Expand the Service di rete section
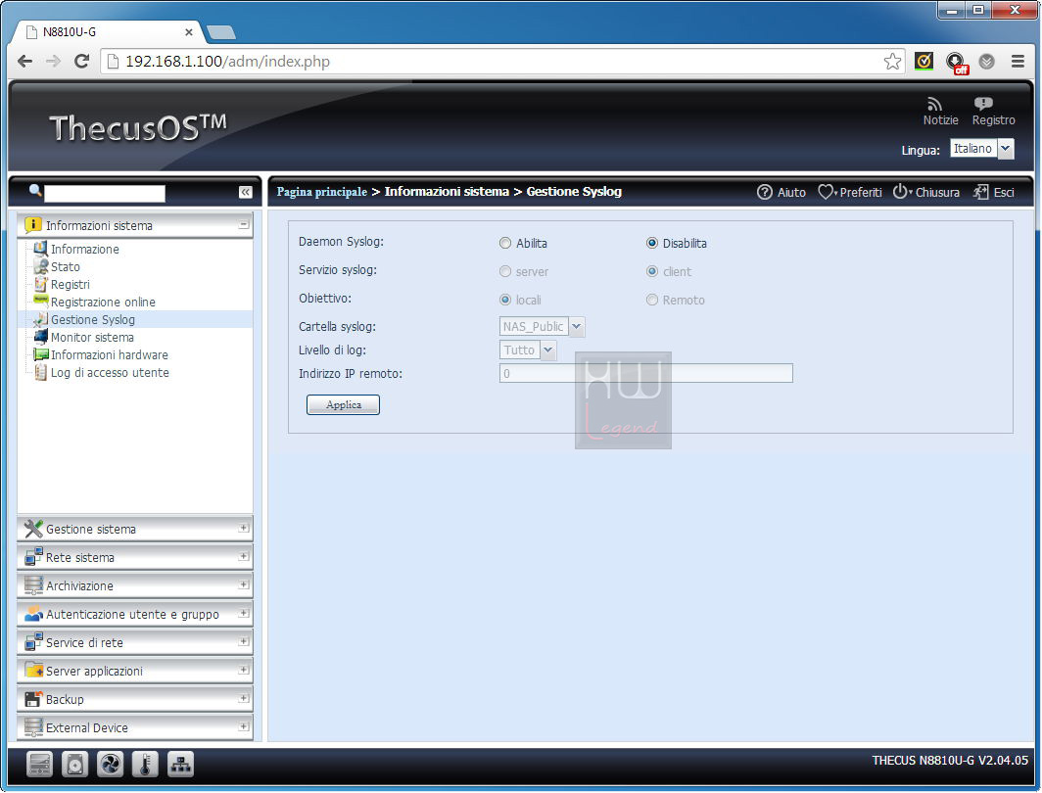 pos(244,641)
